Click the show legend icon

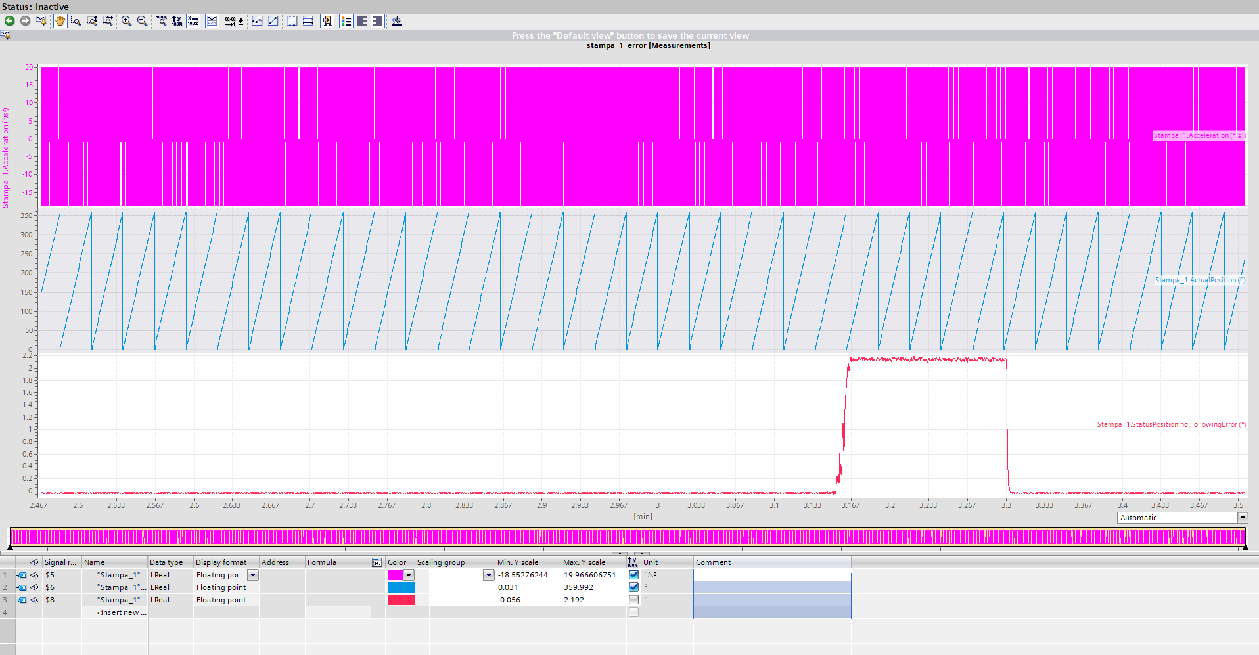click(x=346, y=21)
